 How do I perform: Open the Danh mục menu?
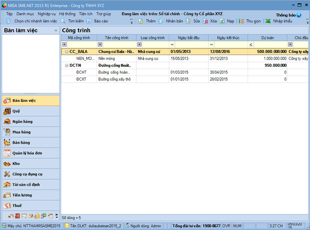pos(25,14)
